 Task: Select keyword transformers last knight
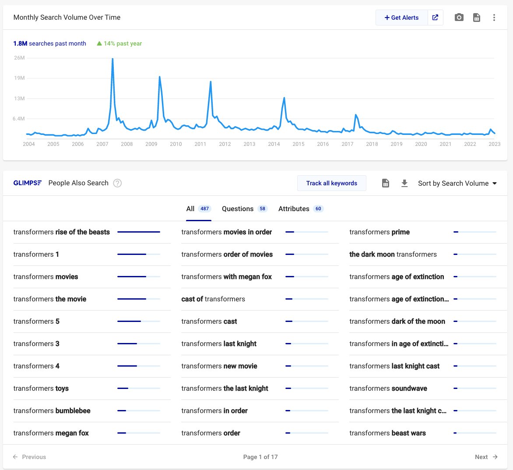219,344
